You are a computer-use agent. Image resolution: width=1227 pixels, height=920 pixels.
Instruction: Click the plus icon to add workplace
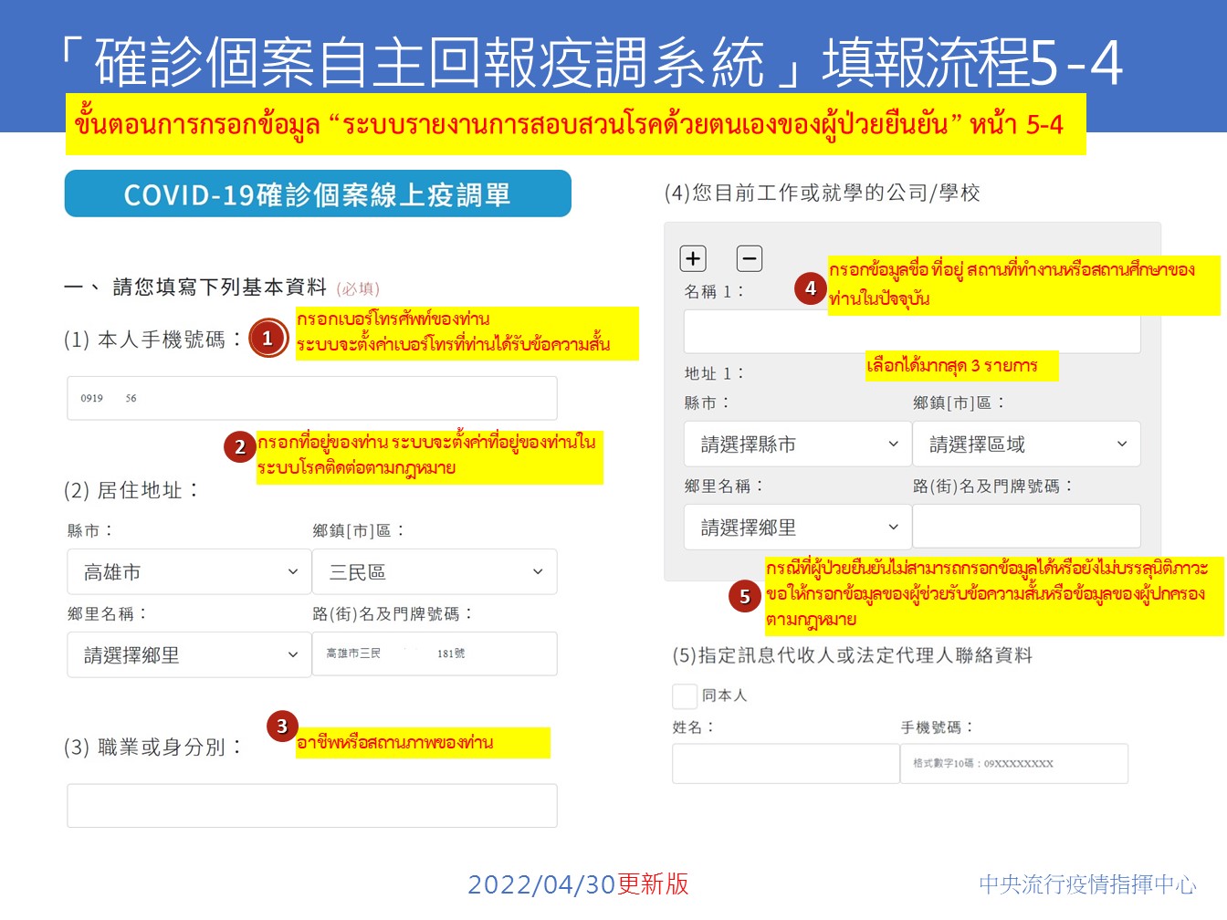pos(693,259)
